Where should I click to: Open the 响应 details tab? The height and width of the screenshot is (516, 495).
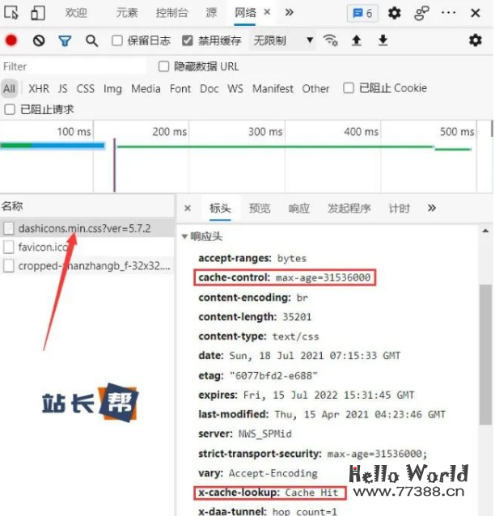298,208
